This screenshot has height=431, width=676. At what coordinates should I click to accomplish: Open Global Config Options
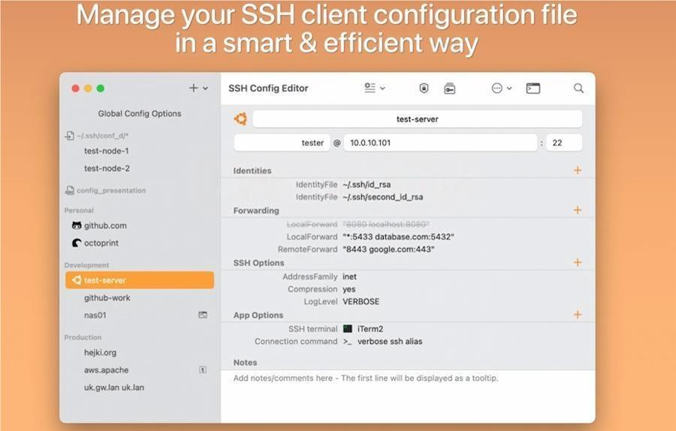coord(139,113)
